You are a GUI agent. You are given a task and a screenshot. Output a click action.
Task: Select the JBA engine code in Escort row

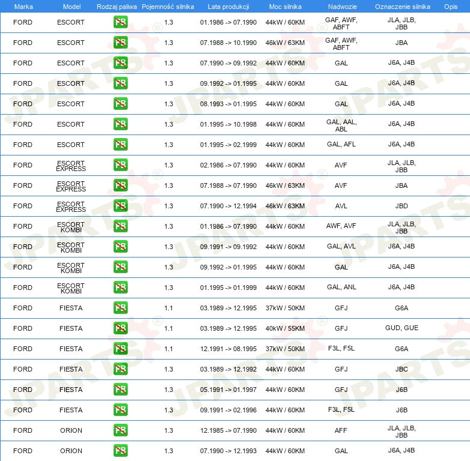[401, 43]
